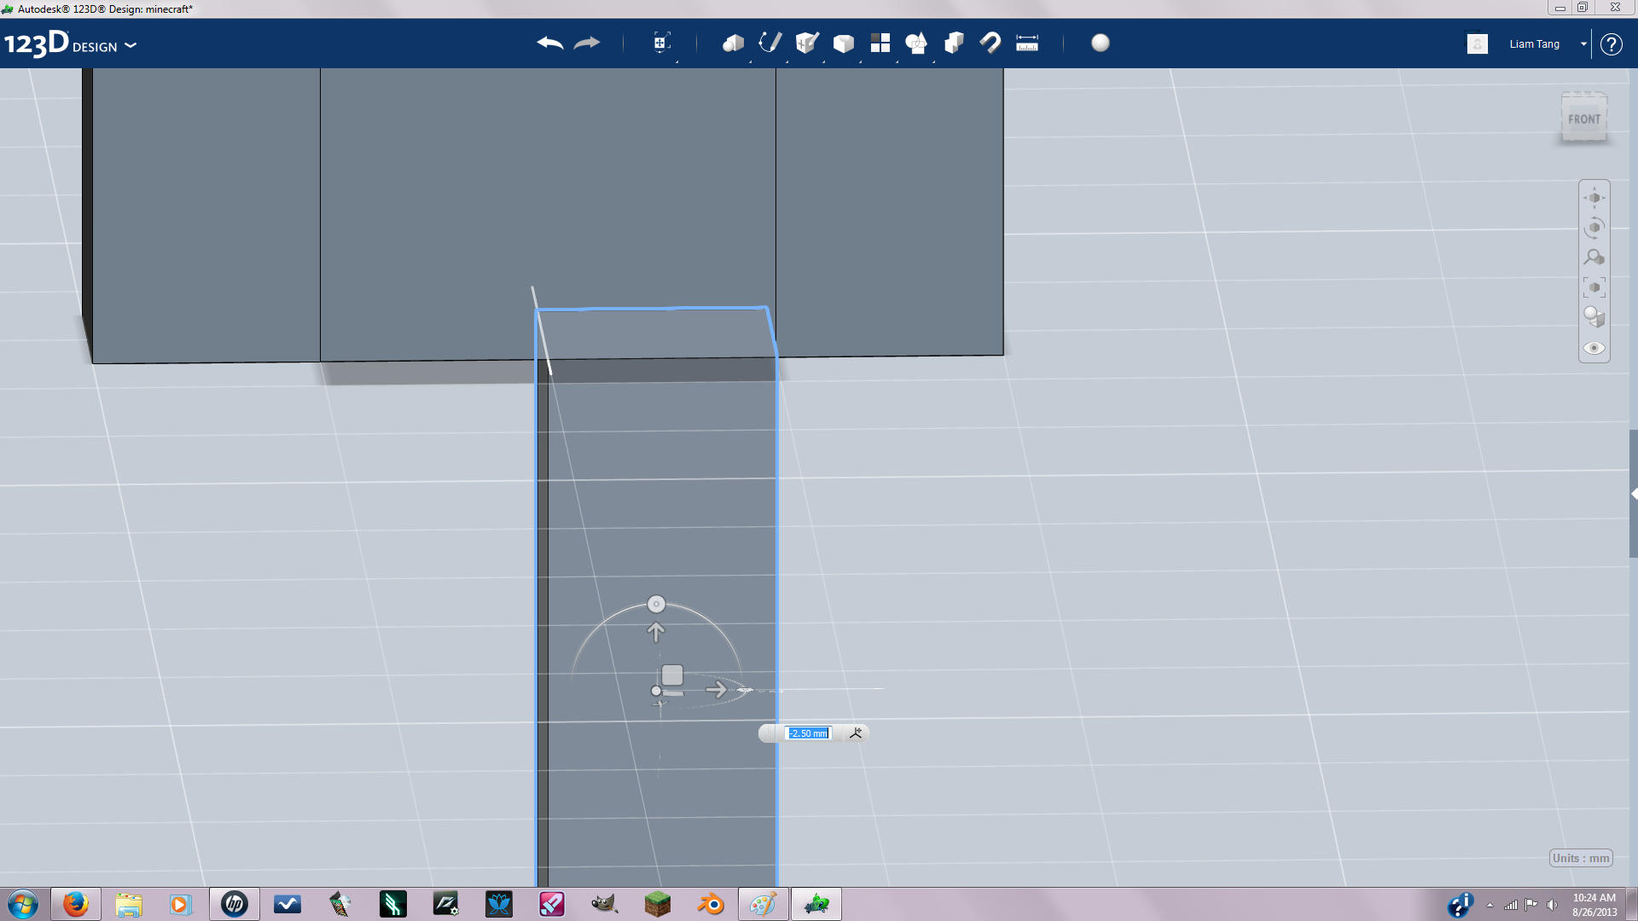Open the blue lotus app in taskbar
1638x921 pixels.
pos(499,904)
